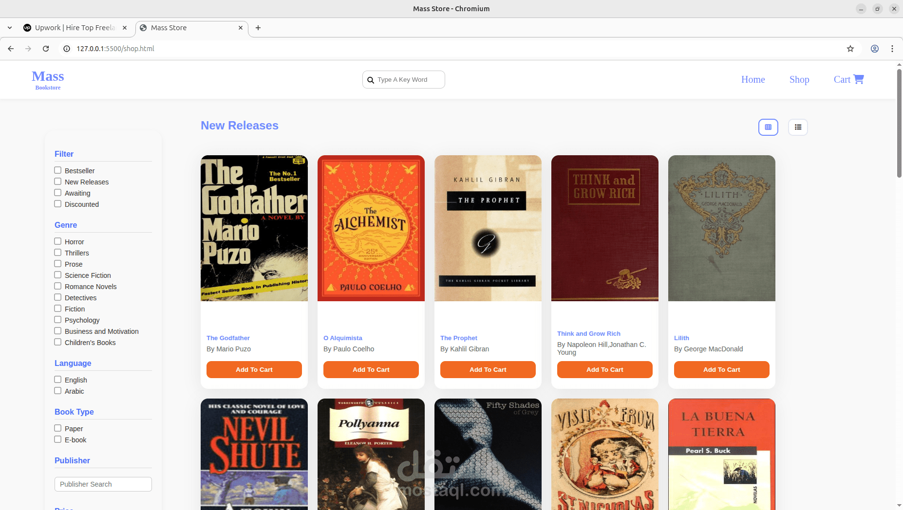
Task: Click the page vertical scrollbar
Action: point(899,124)
